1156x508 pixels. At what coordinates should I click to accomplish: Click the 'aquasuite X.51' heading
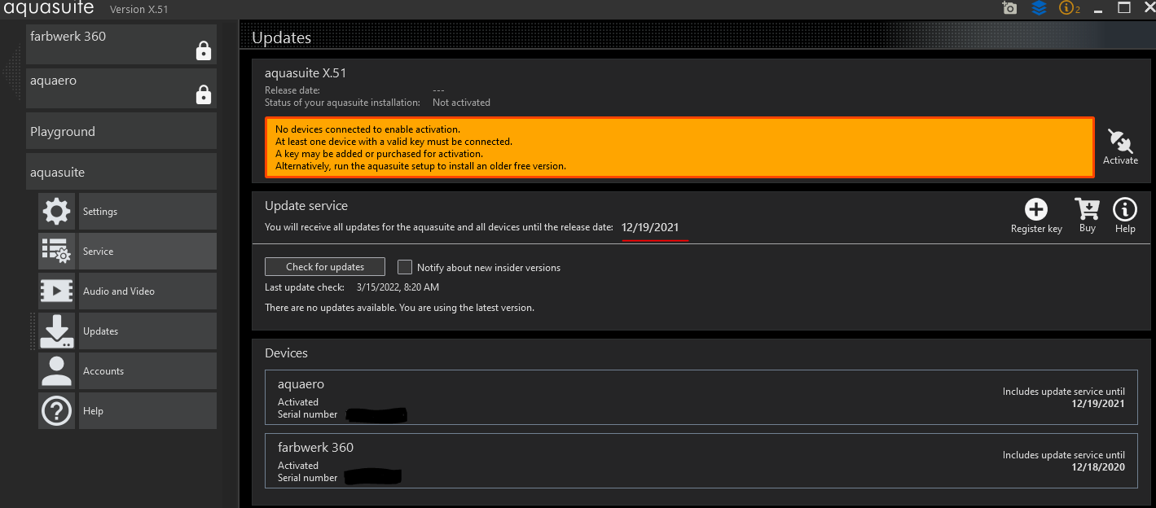tap(305, 73)
